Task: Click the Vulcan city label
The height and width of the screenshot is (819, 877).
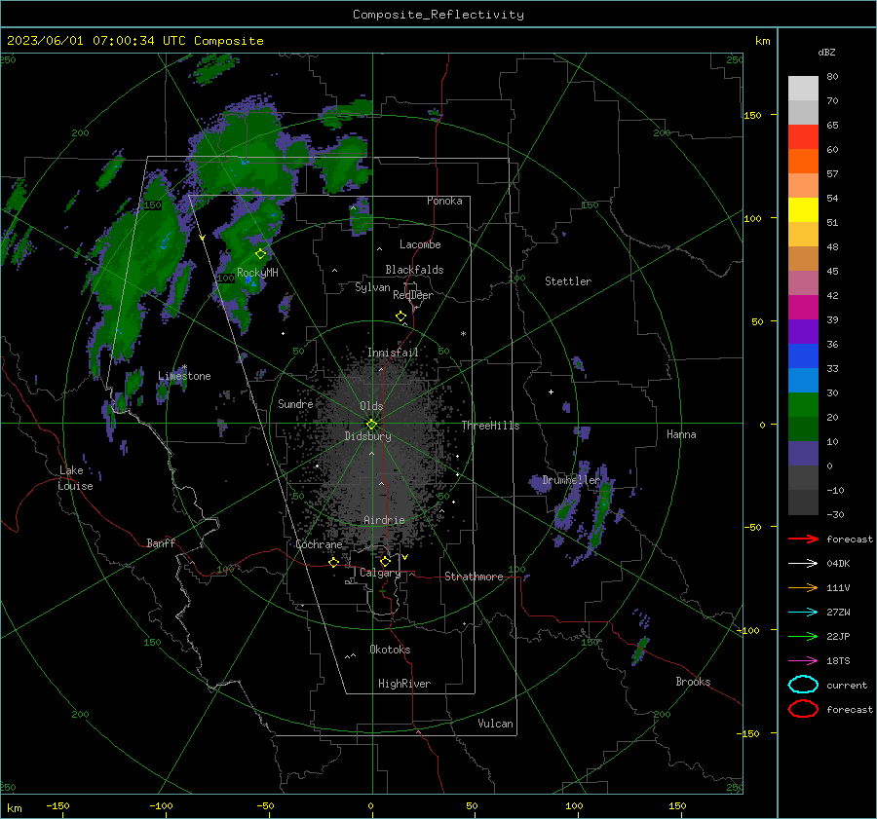Action: 495,724
